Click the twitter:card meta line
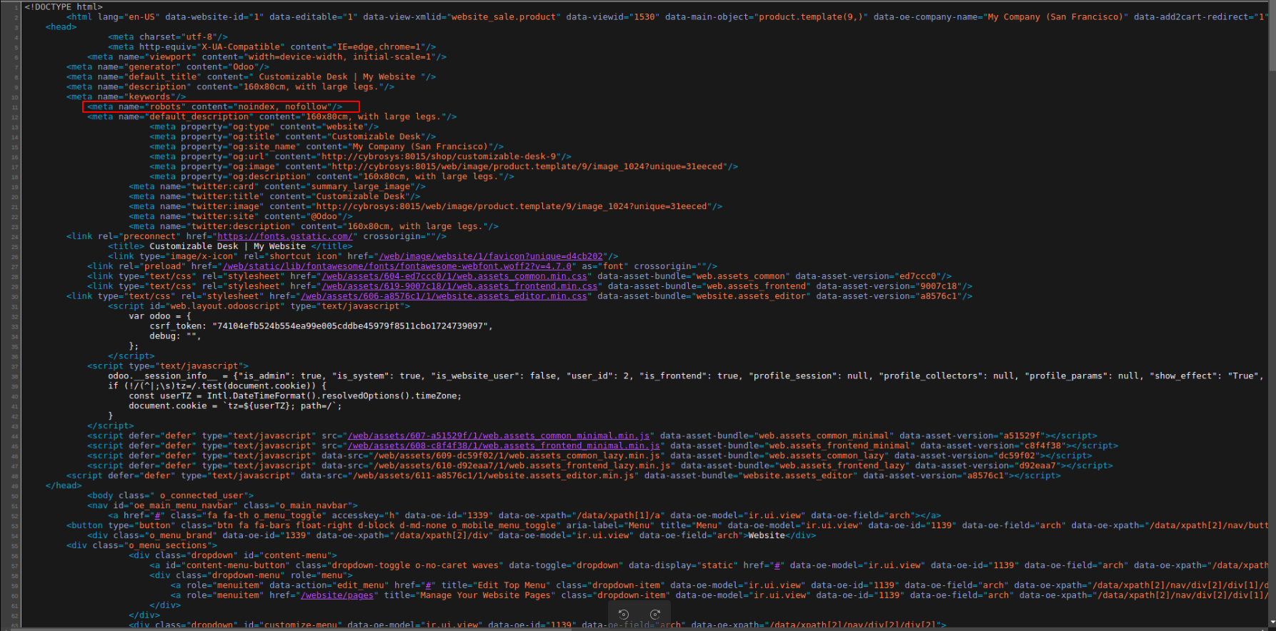The width and height of the screenshot is (1276, 631). click(x=277, y=187)
